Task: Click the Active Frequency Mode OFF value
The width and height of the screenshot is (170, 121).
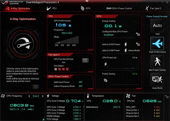Action: pos(81,86)
